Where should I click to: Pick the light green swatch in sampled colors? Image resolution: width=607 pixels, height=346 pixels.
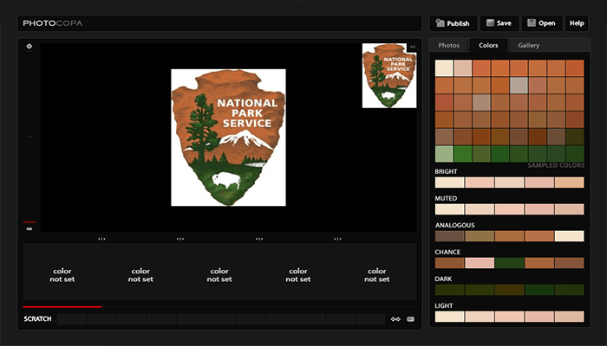pos(443,153)
